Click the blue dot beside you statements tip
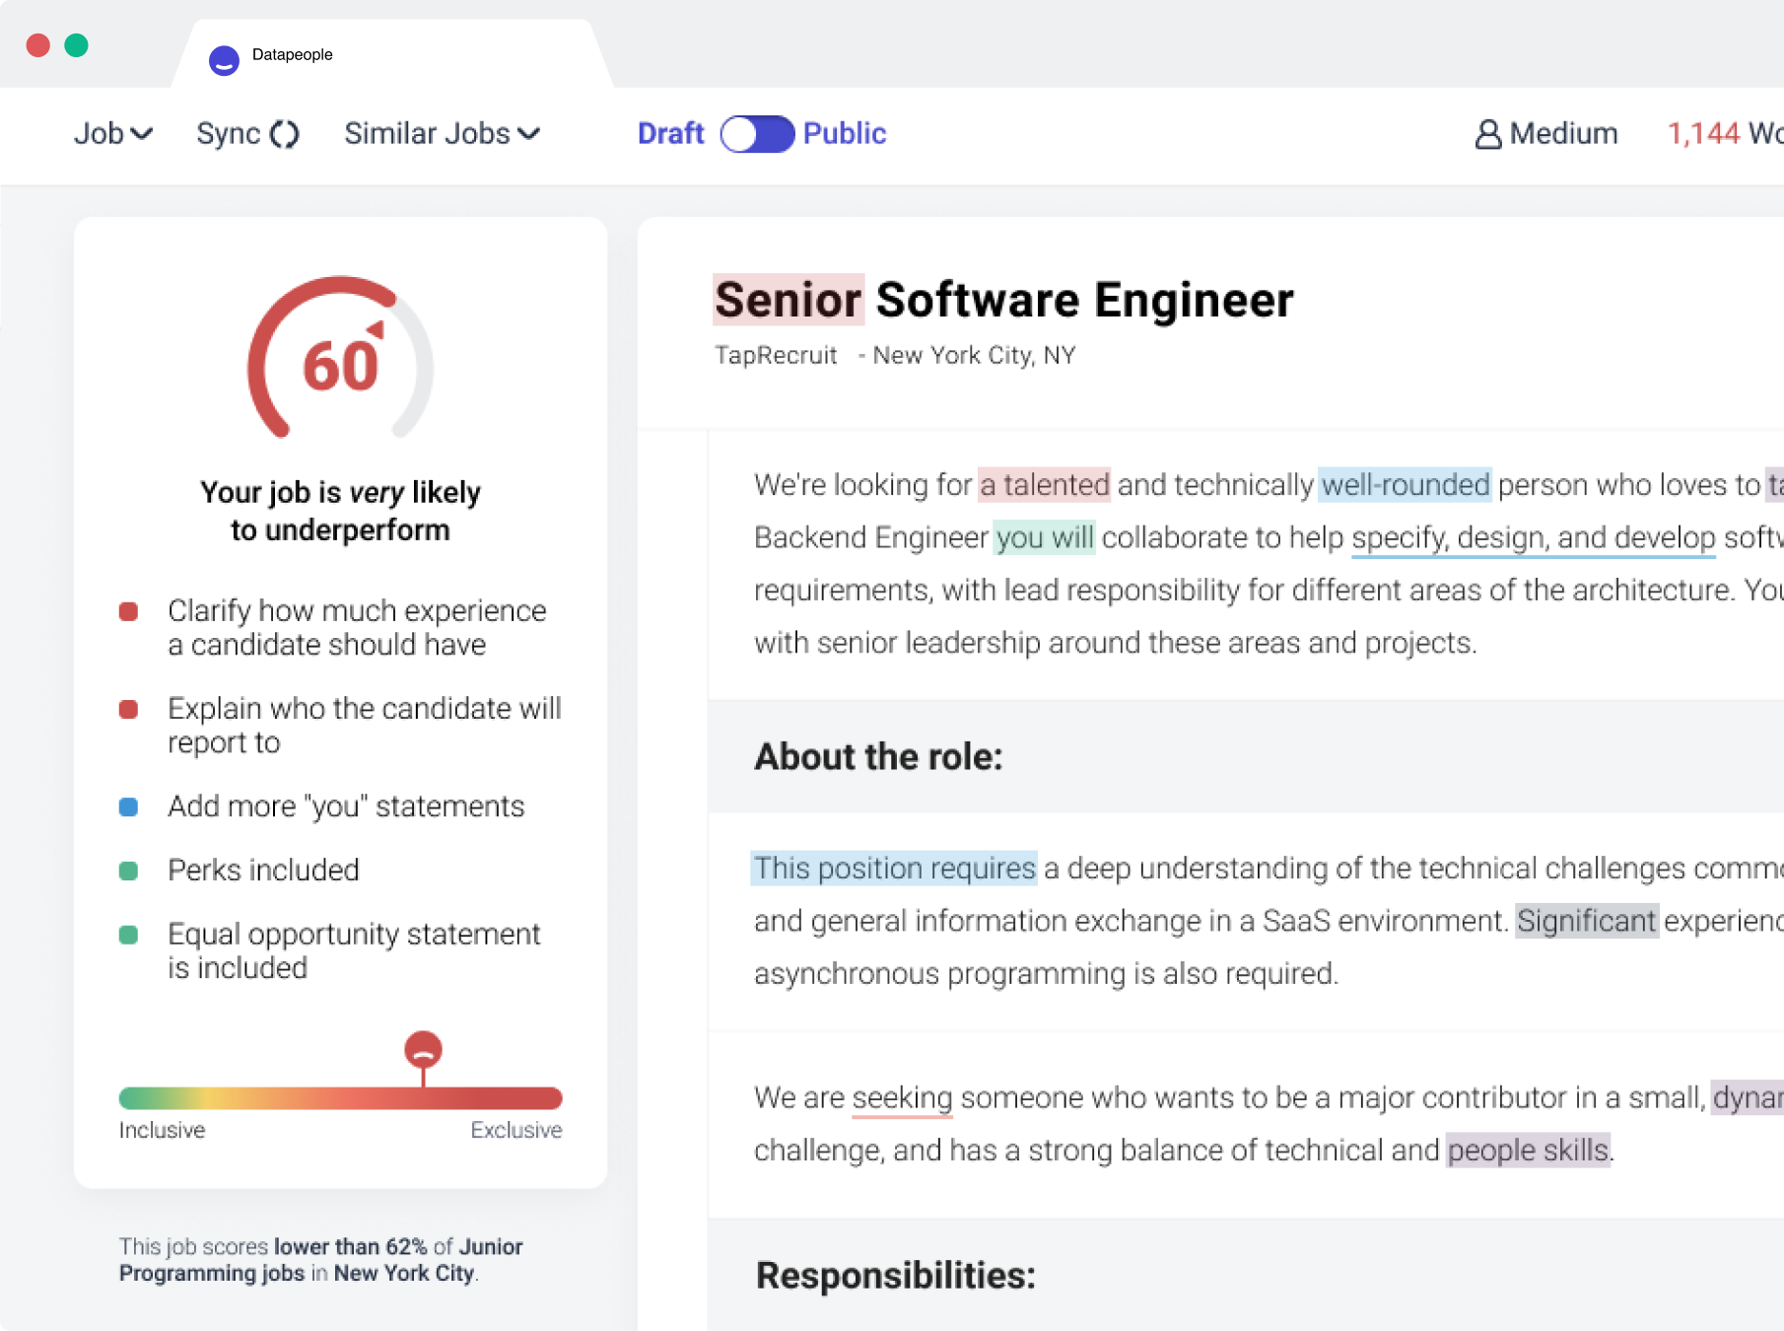This screenshot has height=1331, width=1784. (129, 806)
